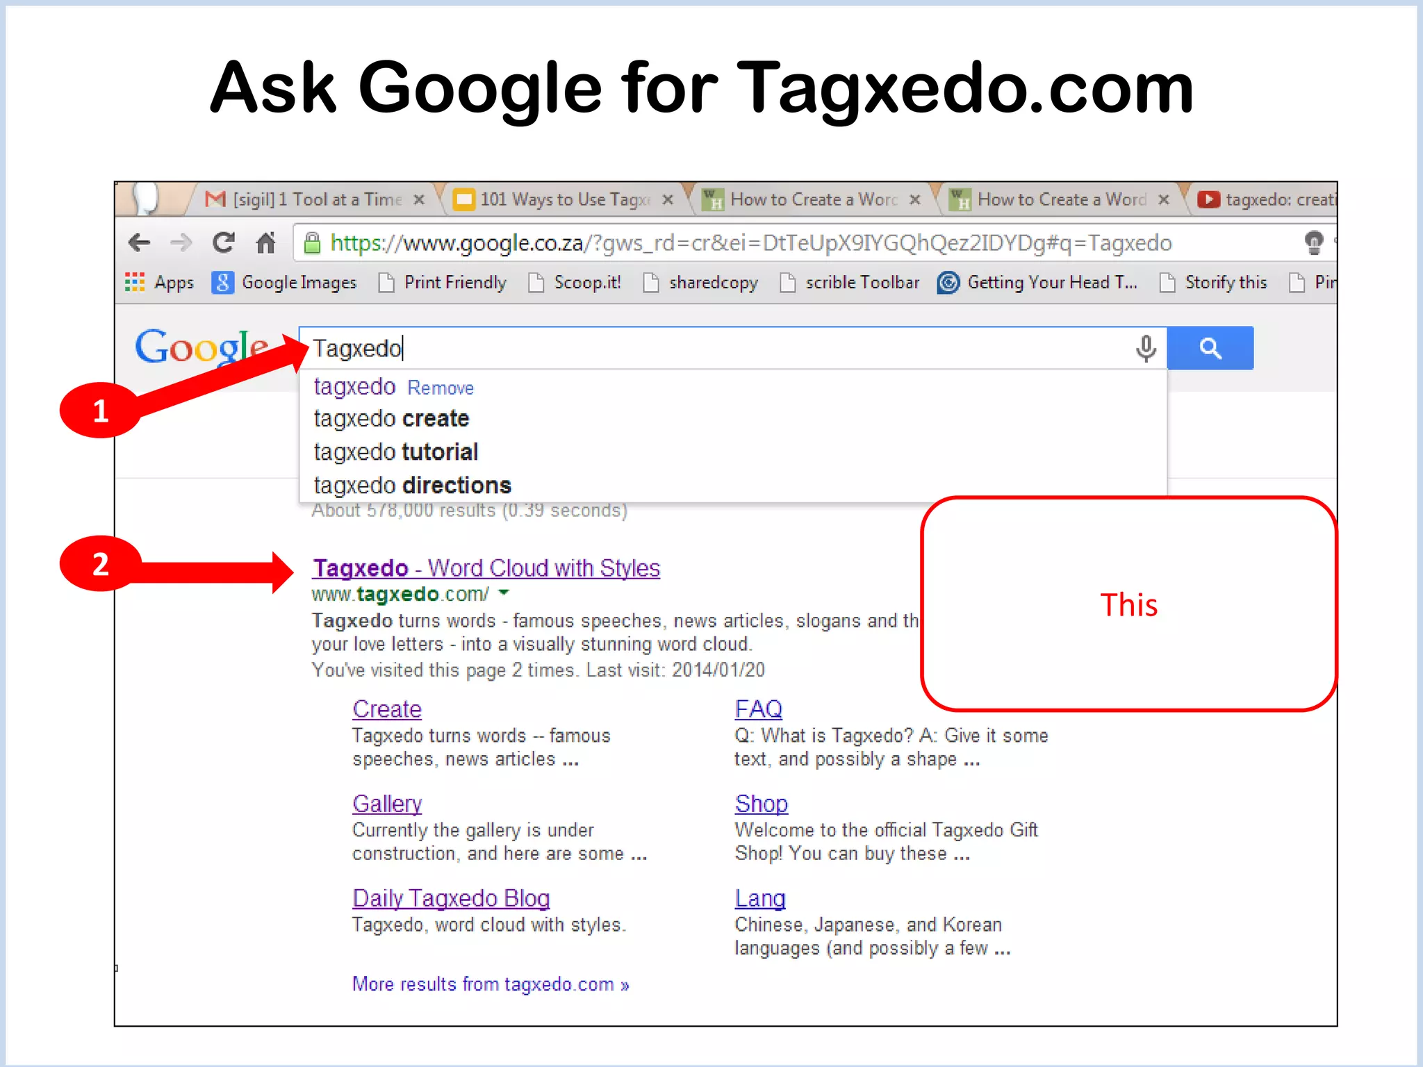Open the Apps grid shortcut
Image resolution: width=1423 pixels, height=1067 pixels.
(159, 282)
